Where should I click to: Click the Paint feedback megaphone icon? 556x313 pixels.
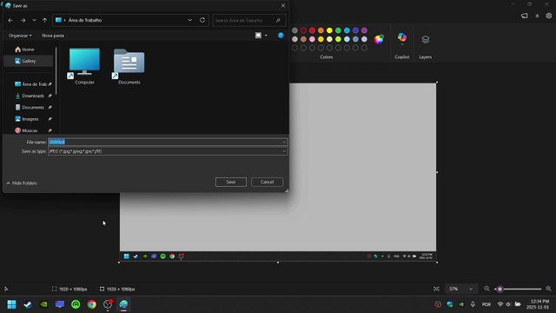pos(524,16)
